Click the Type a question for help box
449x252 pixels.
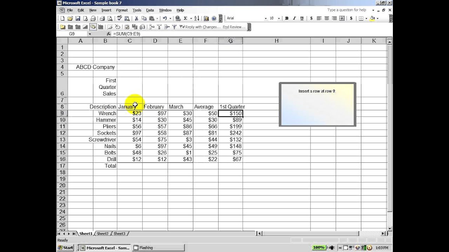click(347, 10)
